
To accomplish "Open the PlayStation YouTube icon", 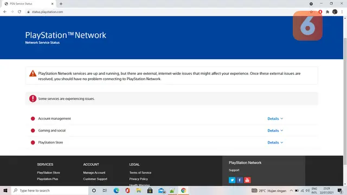I will pos(247,180).
